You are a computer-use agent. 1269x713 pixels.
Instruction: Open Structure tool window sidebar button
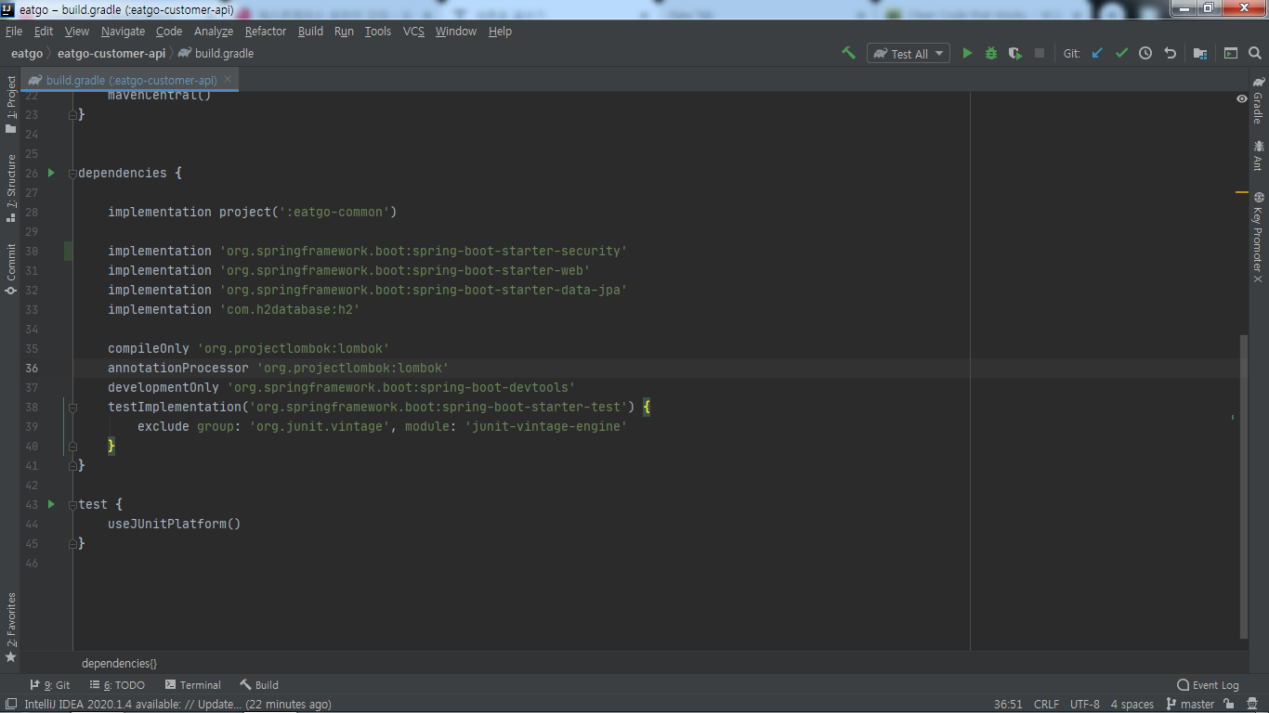pos(10,188)
